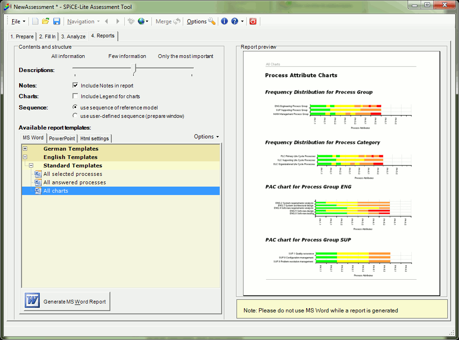Open the Html settings tab

coord(94,138)
